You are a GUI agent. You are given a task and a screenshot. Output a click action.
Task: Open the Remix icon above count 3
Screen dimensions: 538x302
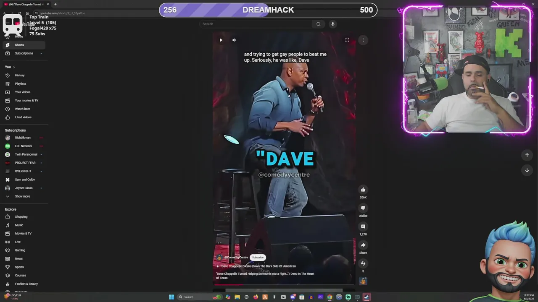[x=363, y=263]
